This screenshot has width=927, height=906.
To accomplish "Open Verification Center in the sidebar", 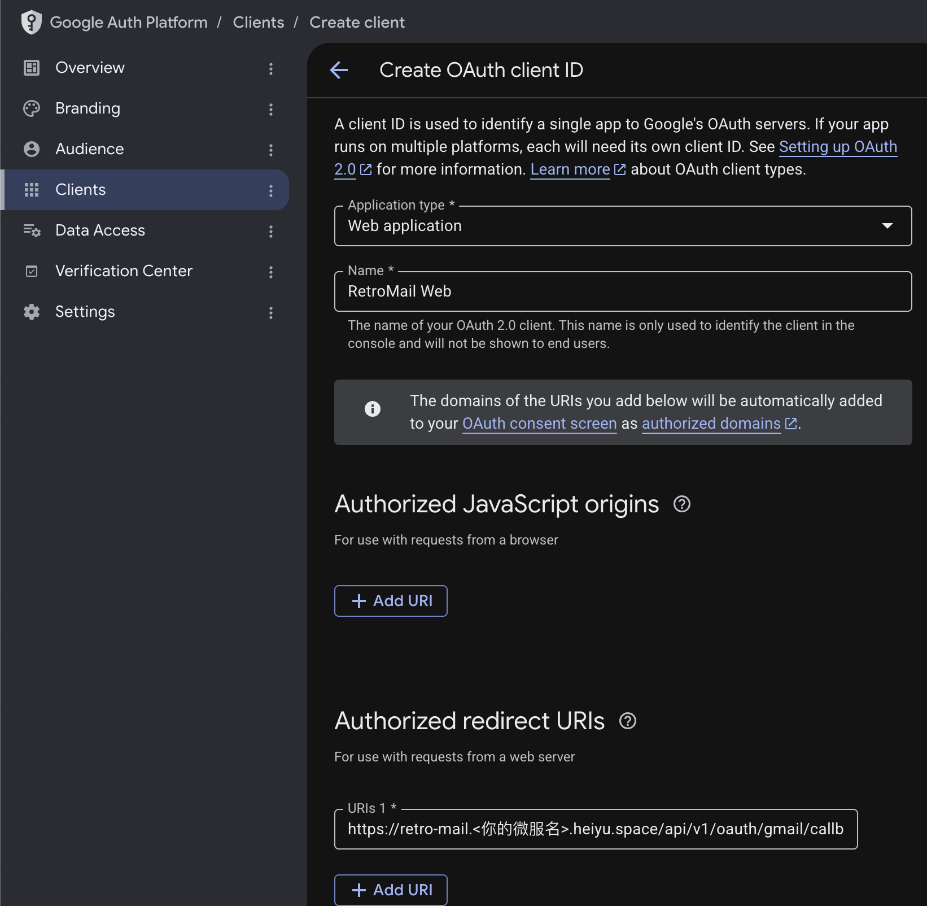I will click(x=124, y=271).
